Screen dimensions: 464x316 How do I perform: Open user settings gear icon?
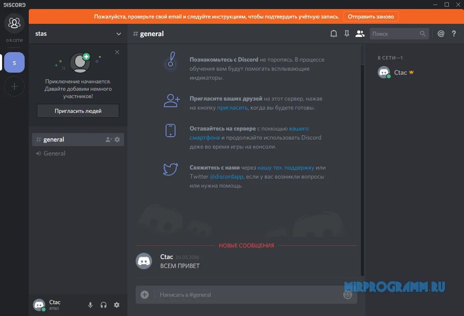click(x=117, y=305)
